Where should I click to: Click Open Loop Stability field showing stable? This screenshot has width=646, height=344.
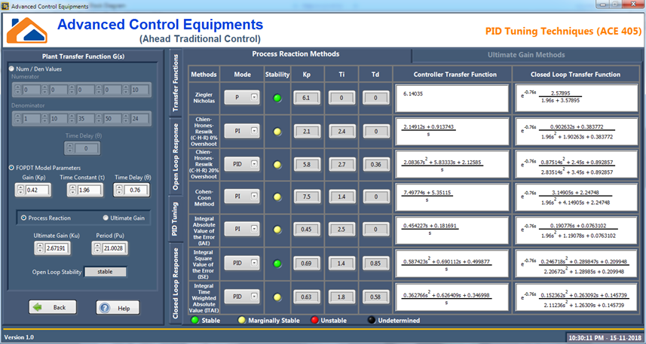[106, 272]
